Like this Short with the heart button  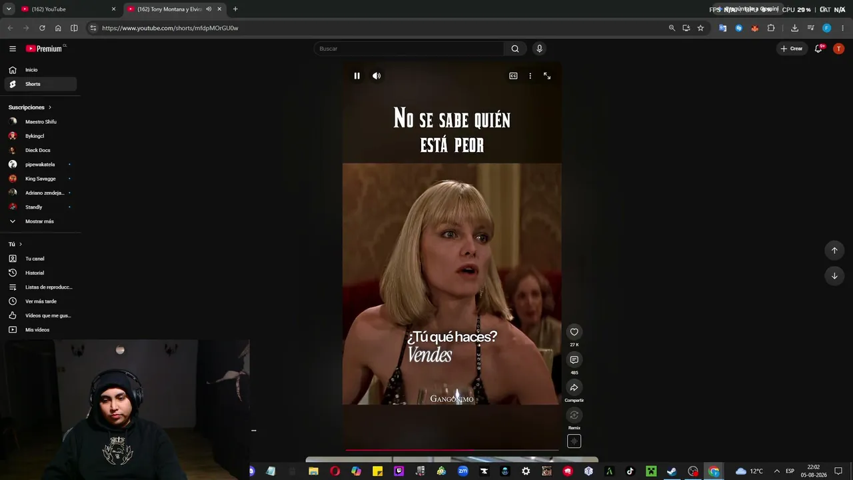(x=574, y=332)
